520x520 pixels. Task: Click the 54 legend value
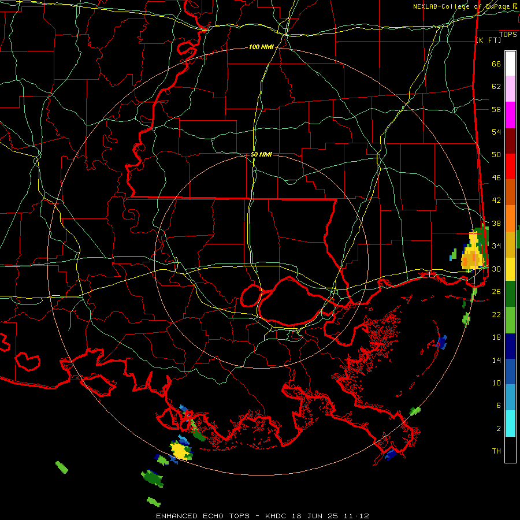[x=496, y=132]
